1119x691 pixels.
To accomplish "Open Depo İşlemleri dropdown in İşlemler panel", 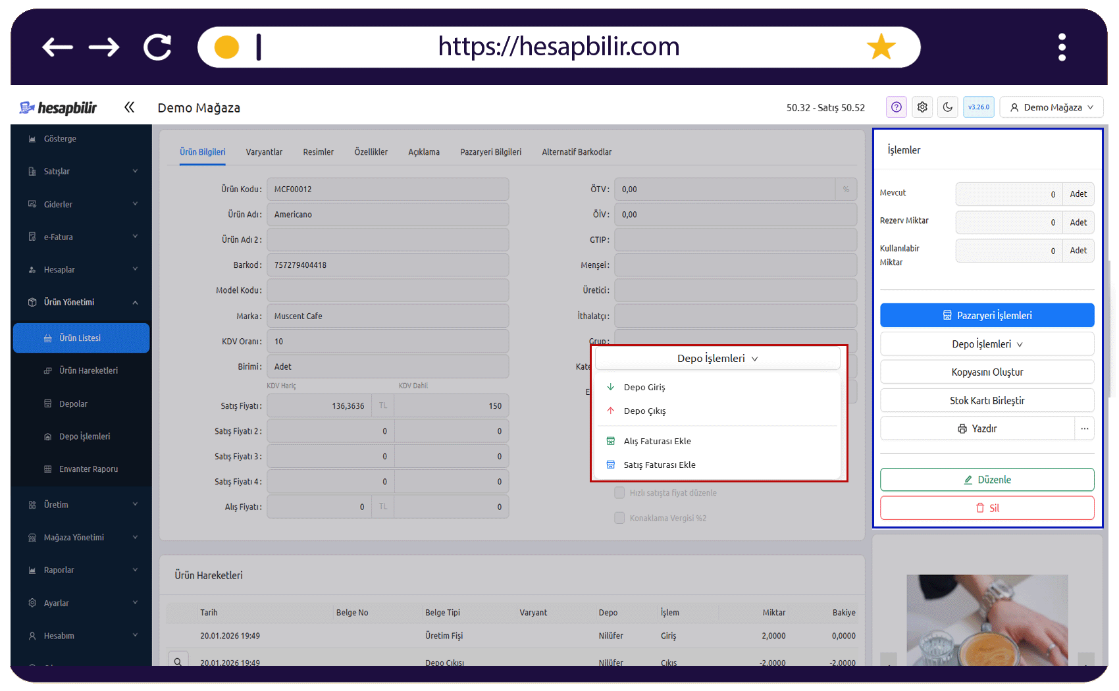I will click(x=987, y=344).
